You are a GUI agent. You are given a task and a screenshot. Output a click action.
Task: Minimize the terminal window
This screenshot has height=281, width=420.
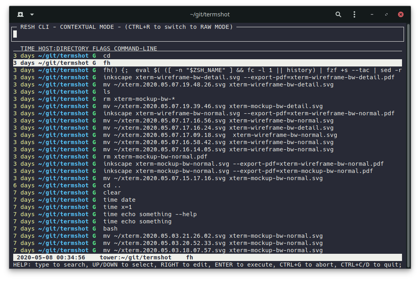click(x=372, y=14)
